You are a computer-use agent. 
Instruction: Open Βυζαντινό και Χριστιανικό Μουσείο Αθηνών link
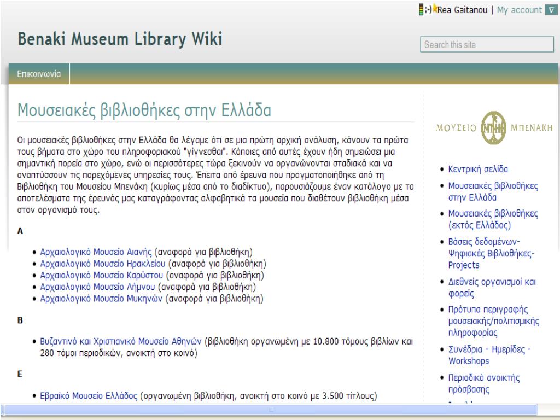click(x=121, y=341)
